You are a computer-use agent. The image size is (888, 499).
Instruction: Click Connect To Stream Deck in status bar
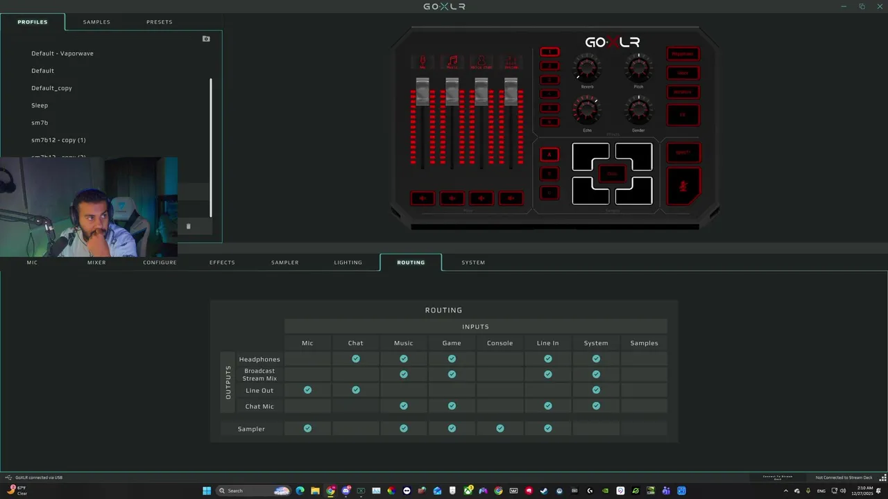(x=778, y=478)
